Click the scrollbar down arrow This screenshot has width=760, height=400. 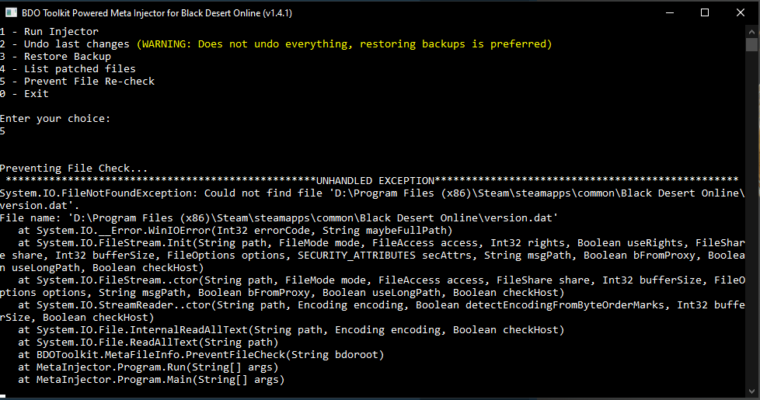pyautogui.click(x=752, y=393)
